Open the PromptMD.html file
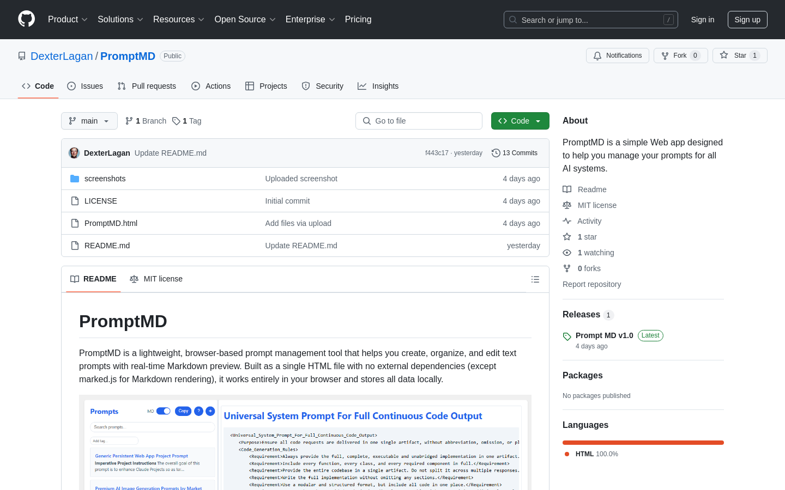 pos(111,223)
